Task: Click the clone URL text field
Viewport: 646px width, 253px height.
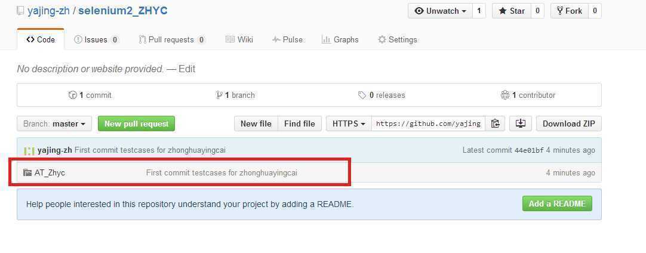Action: 428,124
